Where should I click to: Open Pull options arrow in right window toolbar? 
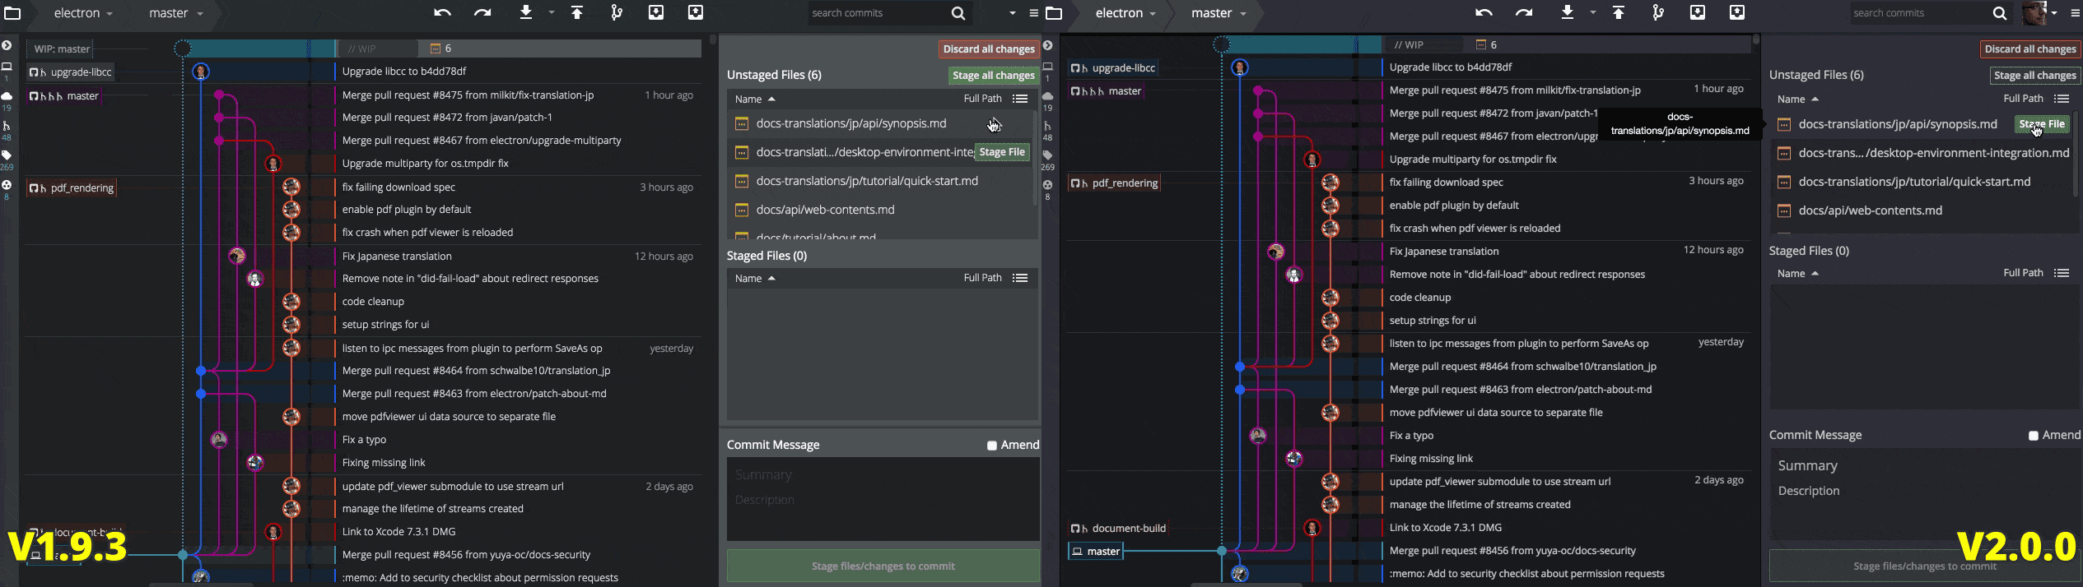pyautogui.click(x=1593, y=12)
